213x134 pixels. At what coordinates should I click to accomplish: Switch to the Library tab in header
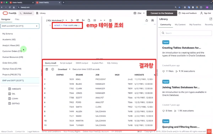[41, 13]
